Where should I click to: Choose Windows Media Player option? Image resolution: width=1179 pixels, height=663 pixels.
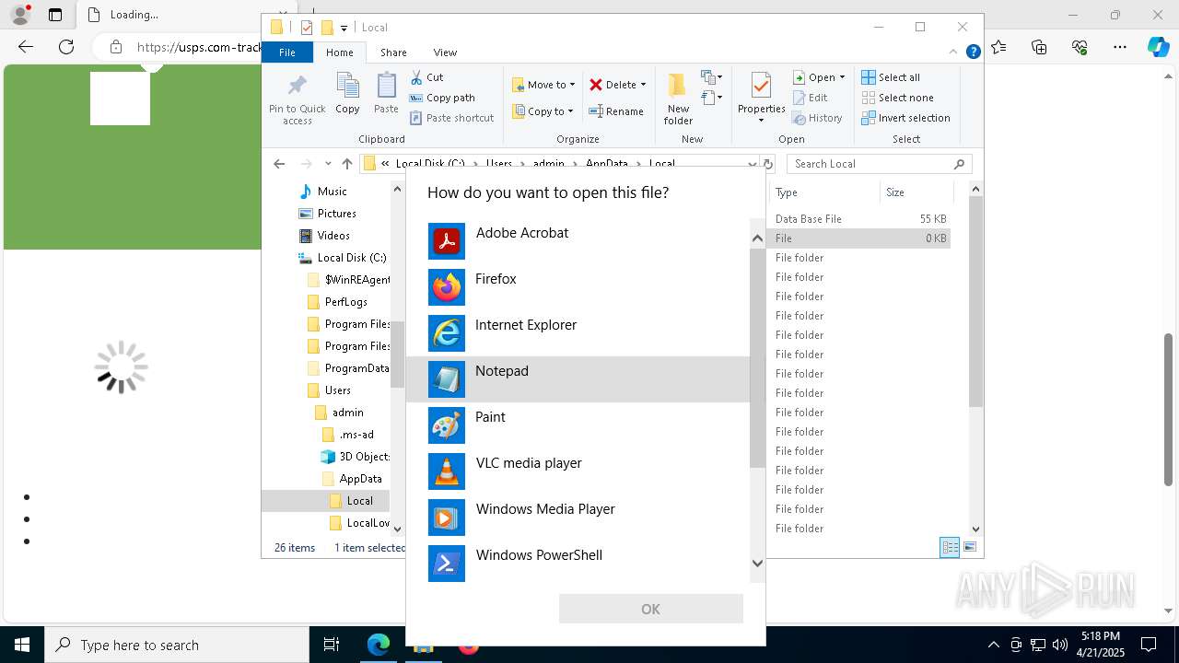pos(578,518)
